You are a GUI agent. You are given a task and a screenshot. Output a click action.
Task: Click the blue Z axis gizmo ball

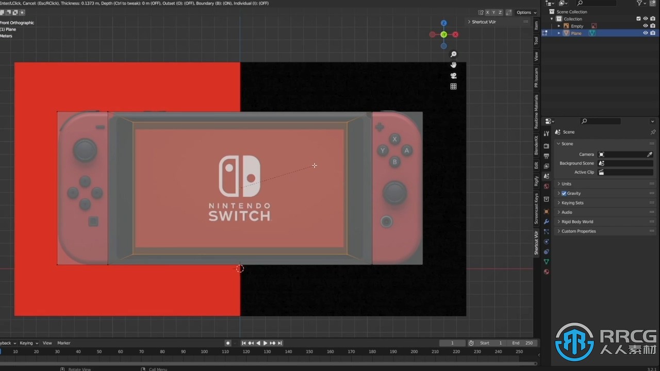(443, 23)
